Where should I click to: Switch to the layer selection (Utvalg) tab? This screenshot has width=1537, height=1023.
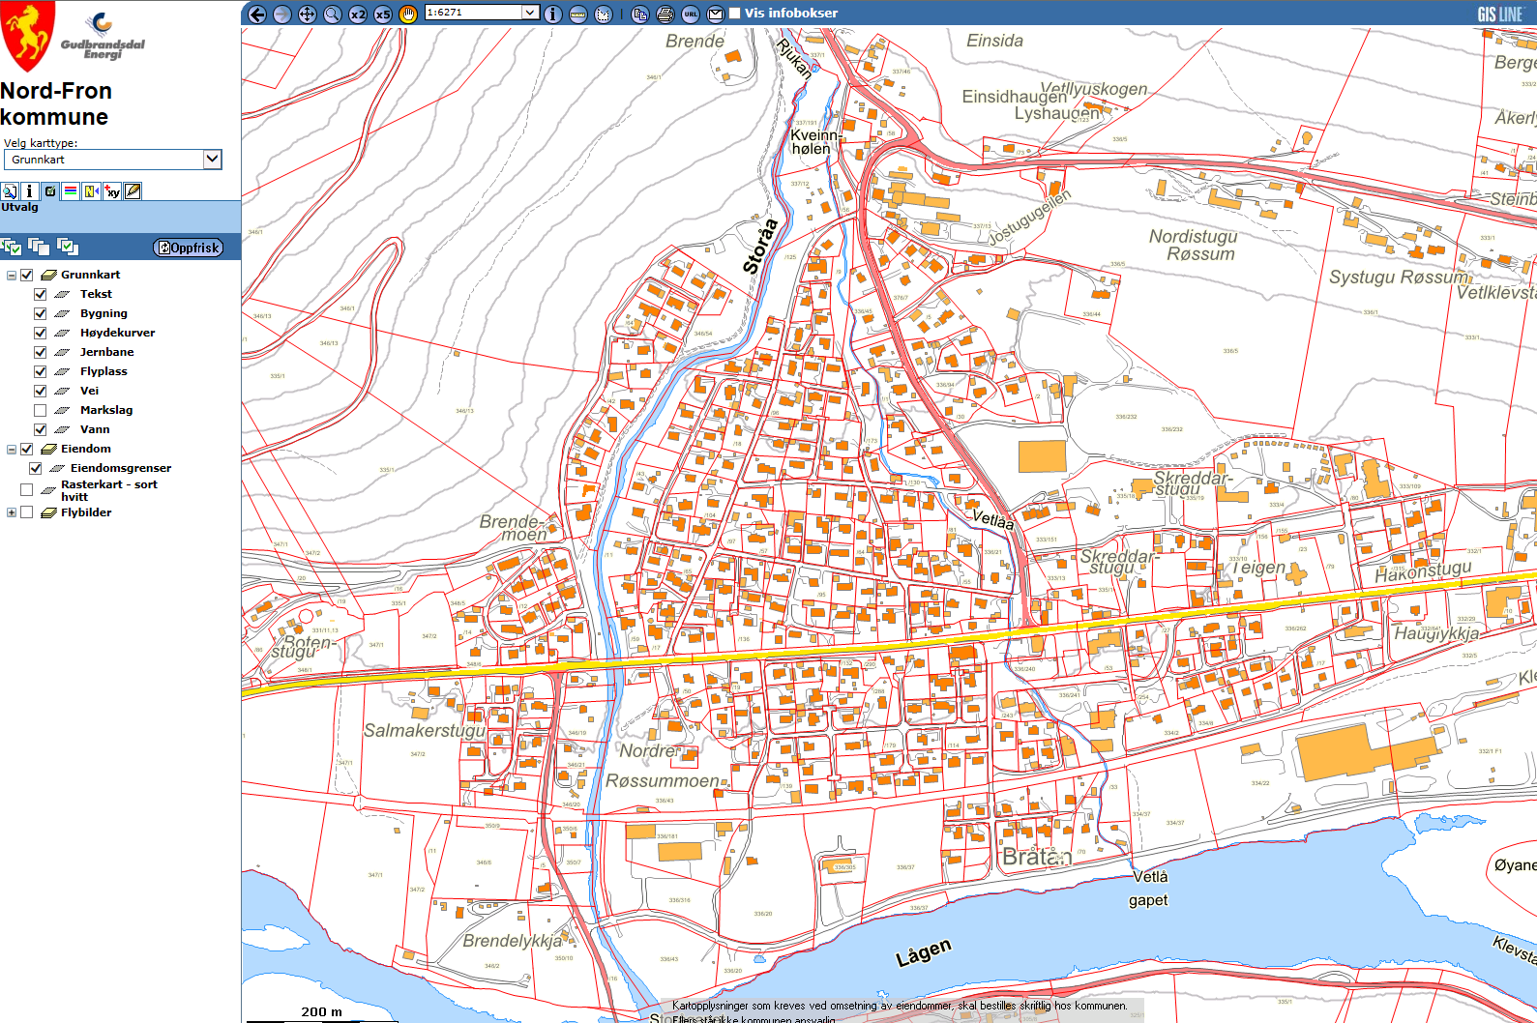pos(50,191)
